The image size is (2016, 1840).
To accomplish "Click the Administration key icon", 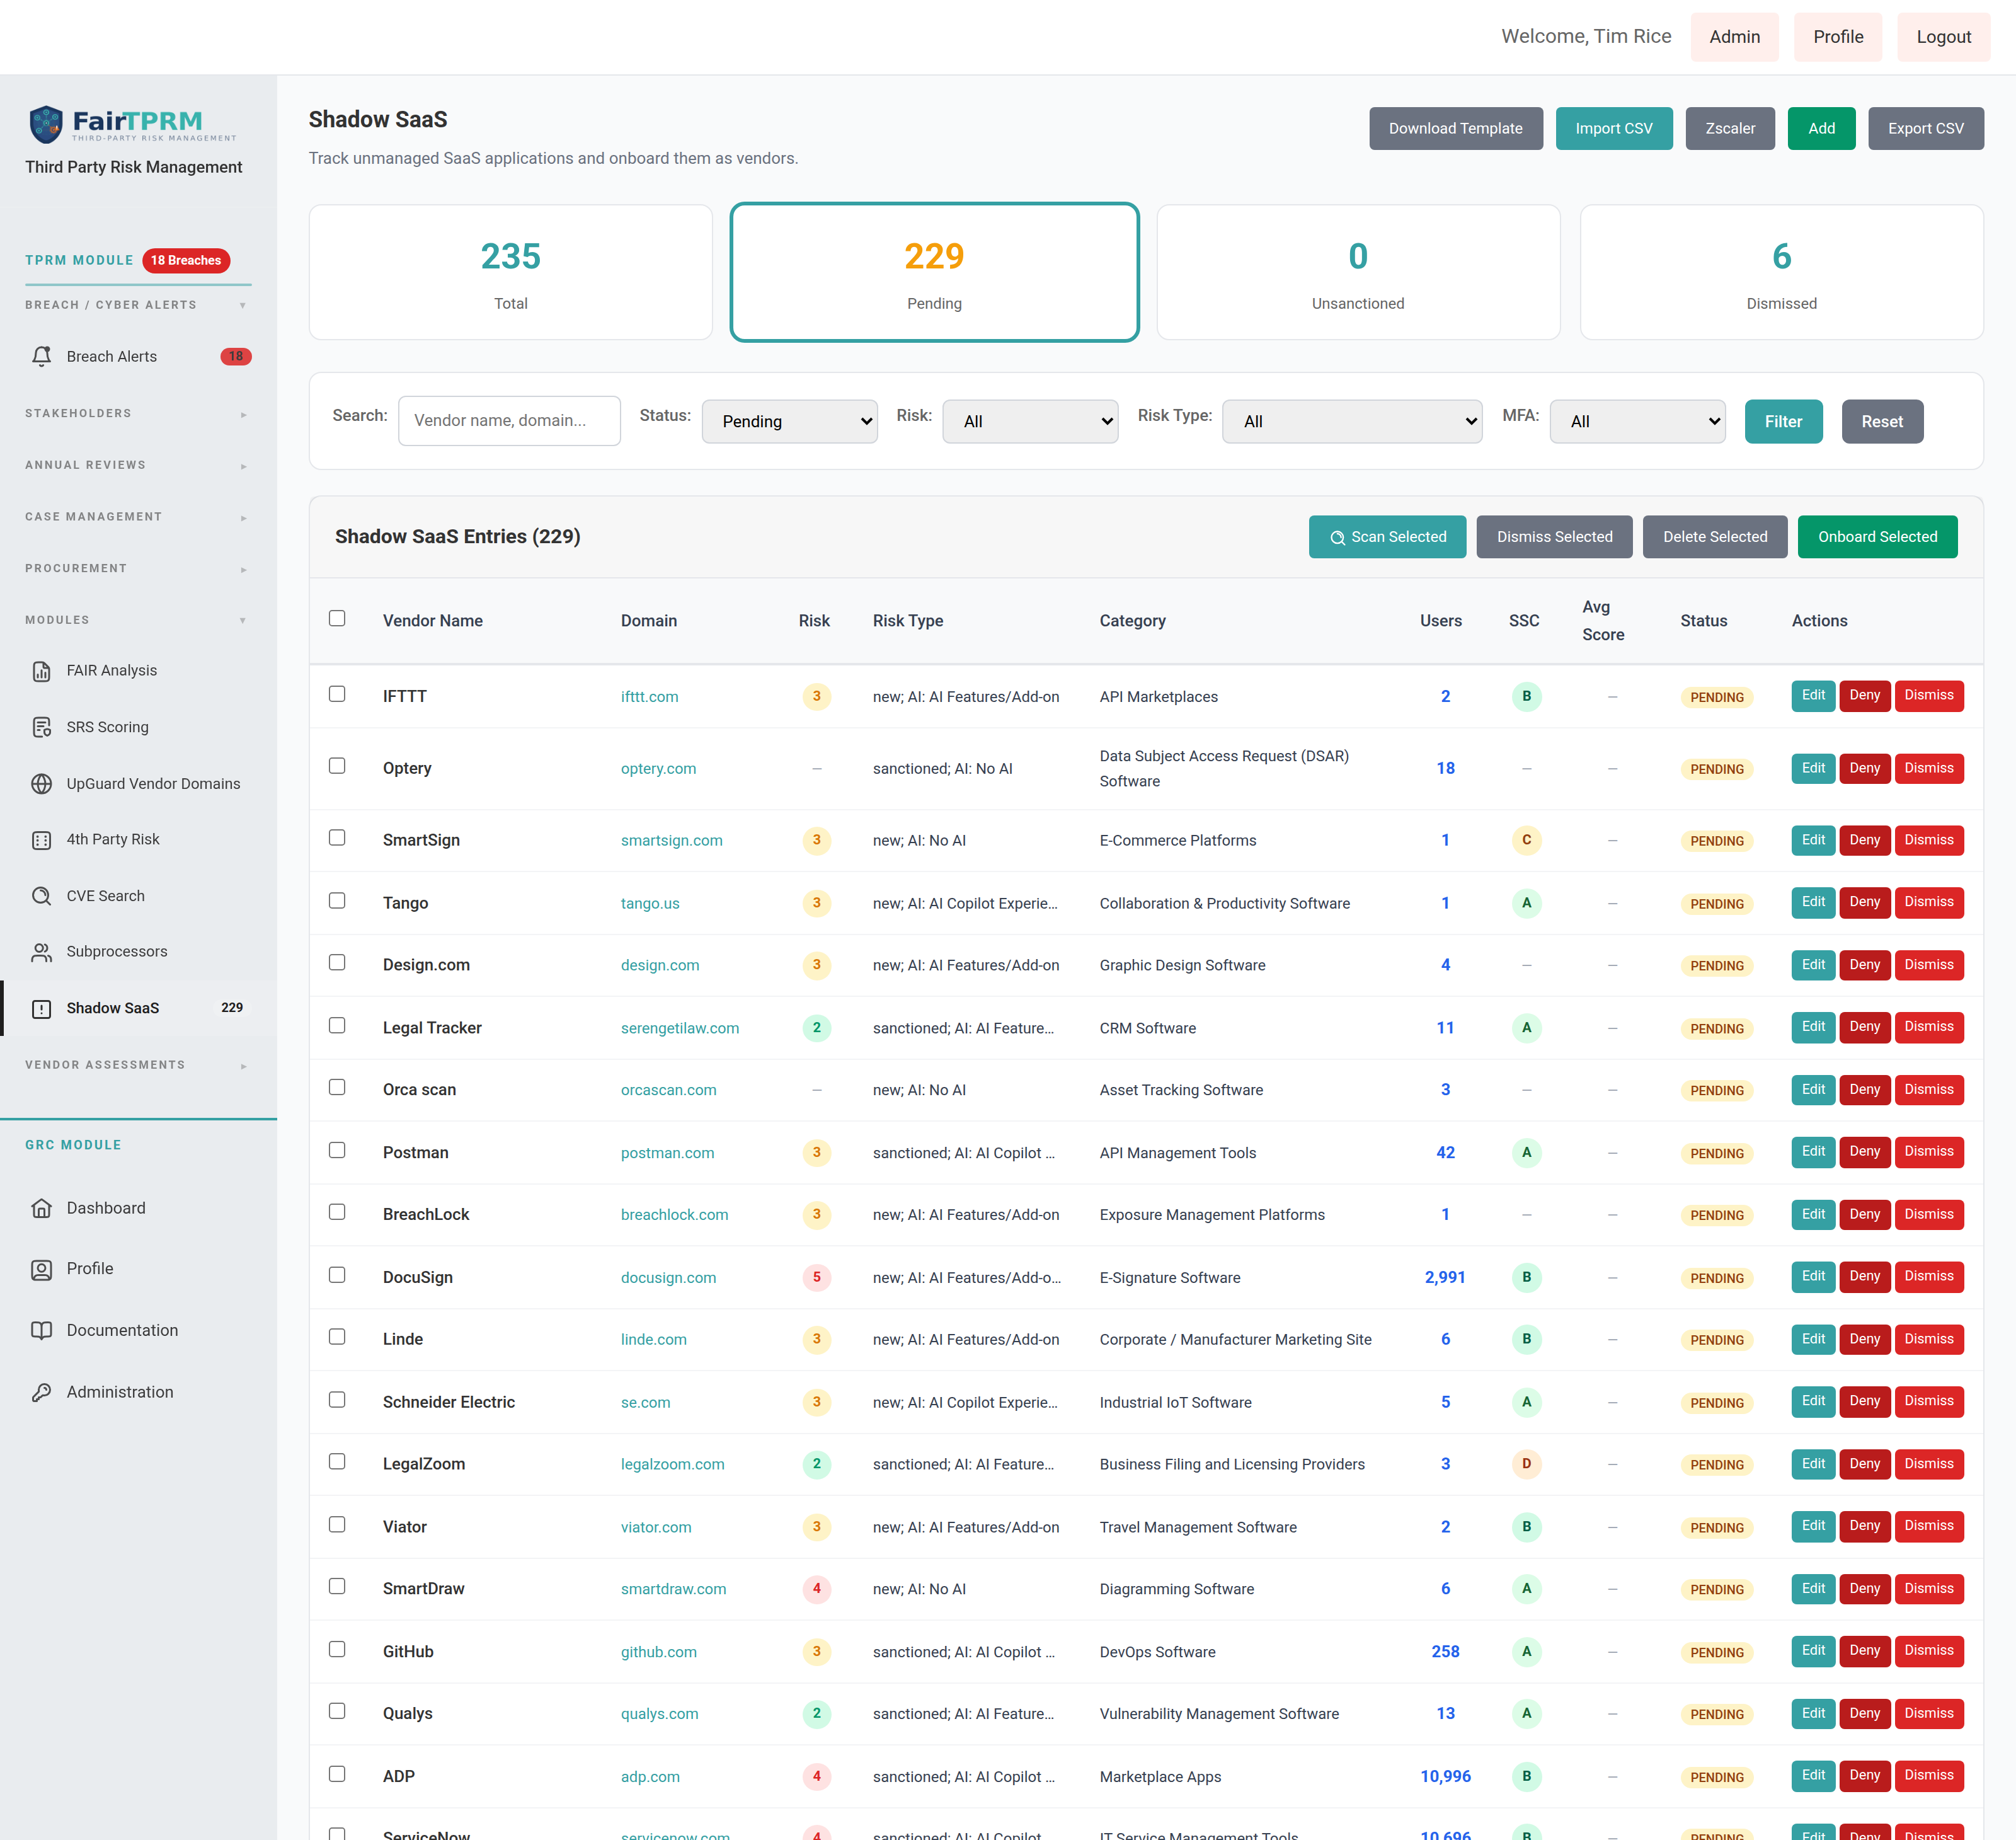I will pos(41,1392).
